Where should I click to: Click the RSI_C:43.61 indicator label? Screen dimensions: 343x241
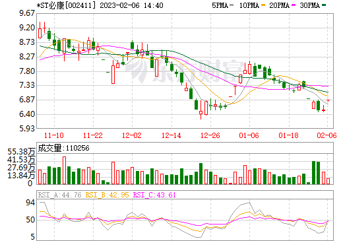point(154,195)
